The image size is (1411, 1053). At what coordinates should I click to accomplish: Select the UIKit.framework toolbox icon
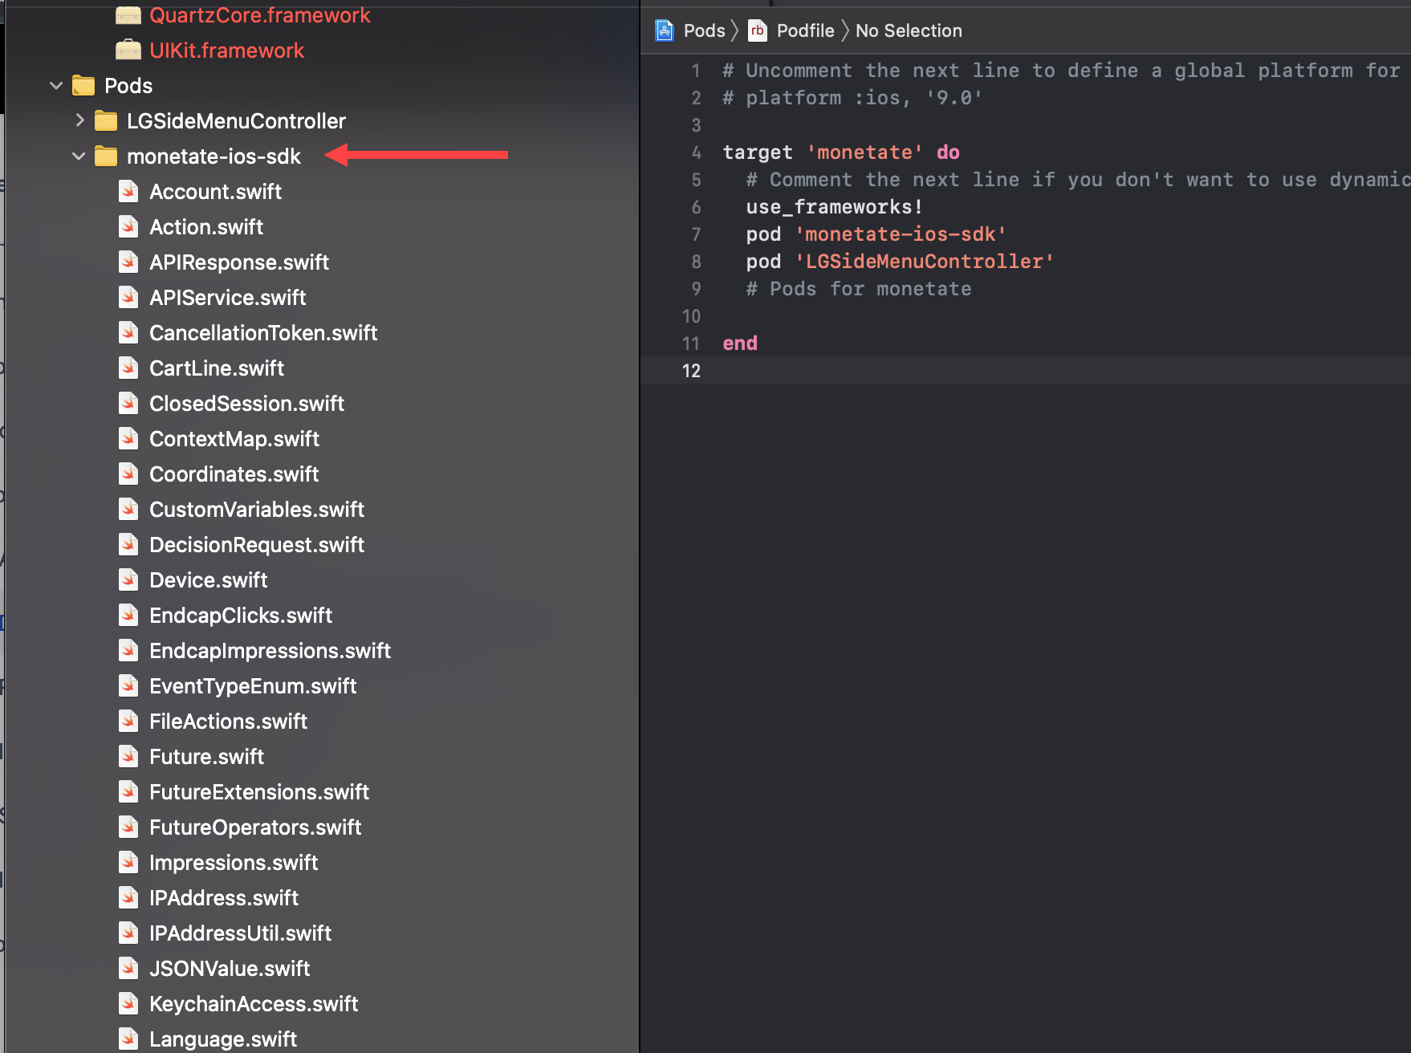128,51
